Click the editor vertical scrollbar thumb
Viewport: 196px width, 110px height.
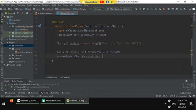(x=192, y=52)
